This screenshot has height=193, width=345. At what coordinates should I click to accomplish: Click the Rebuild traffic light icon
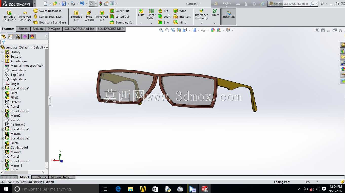coord(101,4)
